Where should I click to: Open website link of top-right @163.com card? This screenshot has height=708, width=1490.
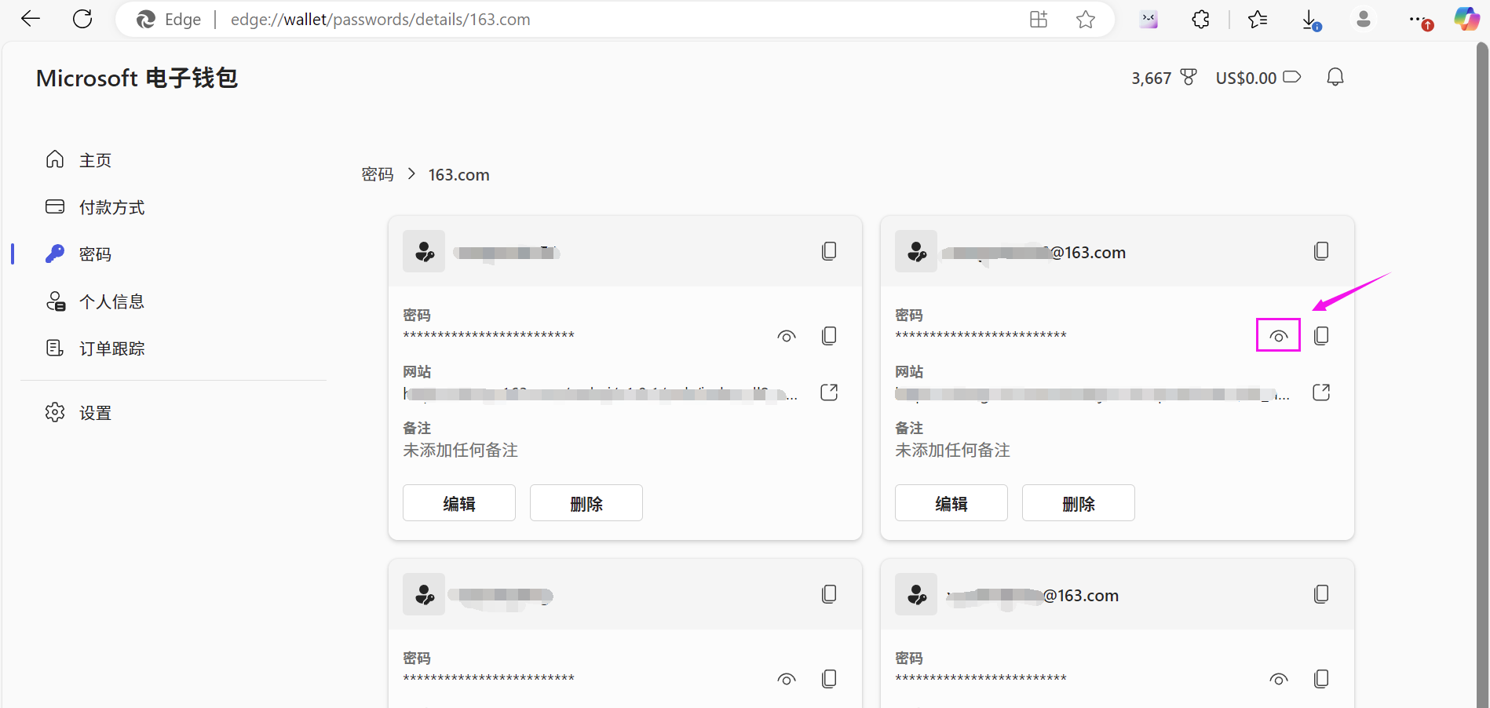(x=1321, y=392)
